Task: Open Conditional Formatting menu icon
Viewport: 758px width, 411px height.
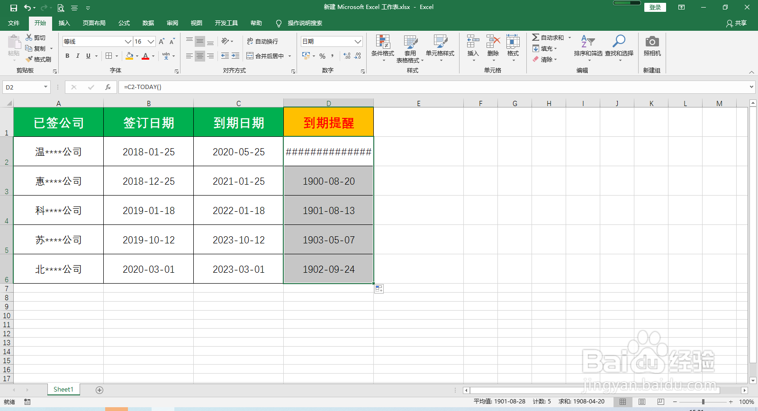Action: point(383,42)
